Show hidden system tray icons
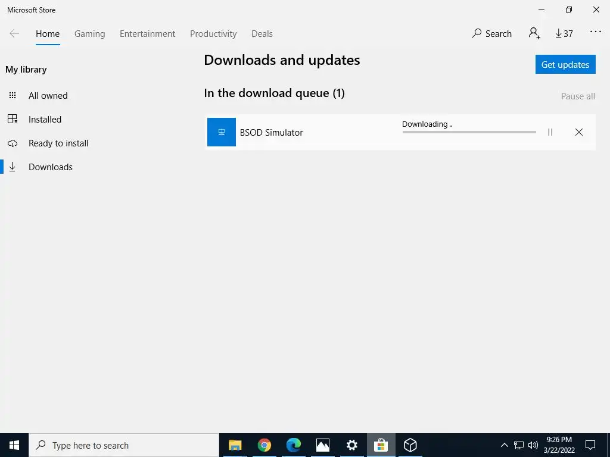Viewport: 610px width, 457px height. tap(504, 445)
